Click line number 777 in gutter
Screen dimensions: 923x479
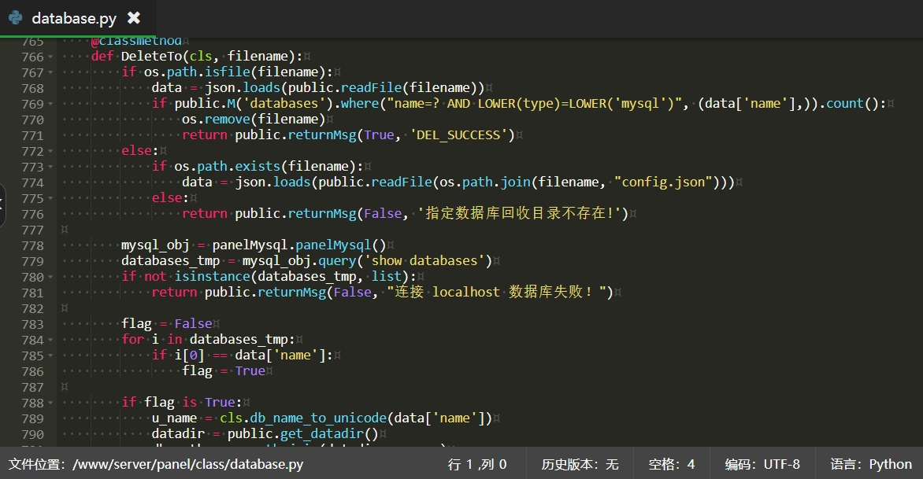click(32, 230)
